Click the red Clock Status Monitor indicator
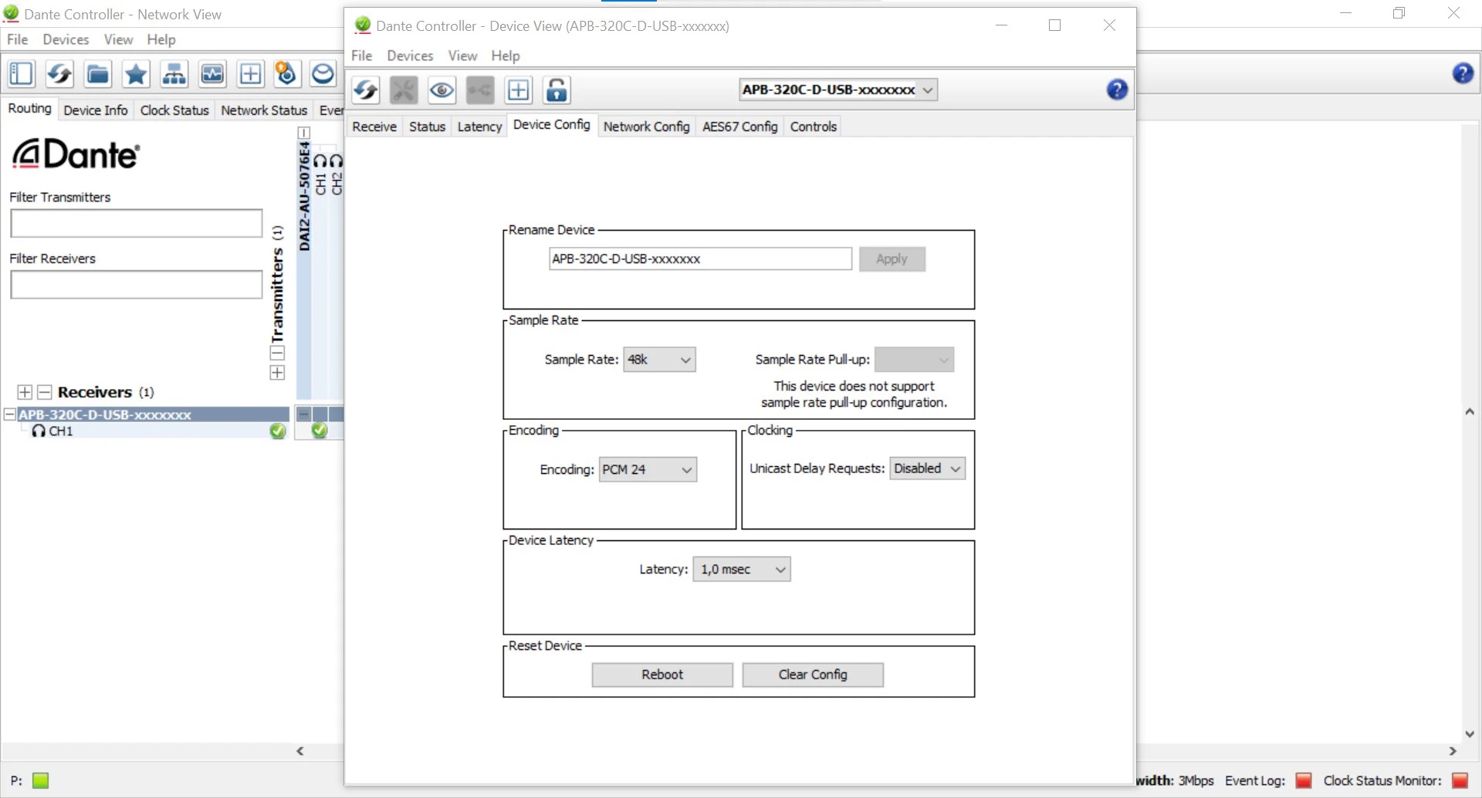The image size is (1482, 798). (x=1459, y=780)
